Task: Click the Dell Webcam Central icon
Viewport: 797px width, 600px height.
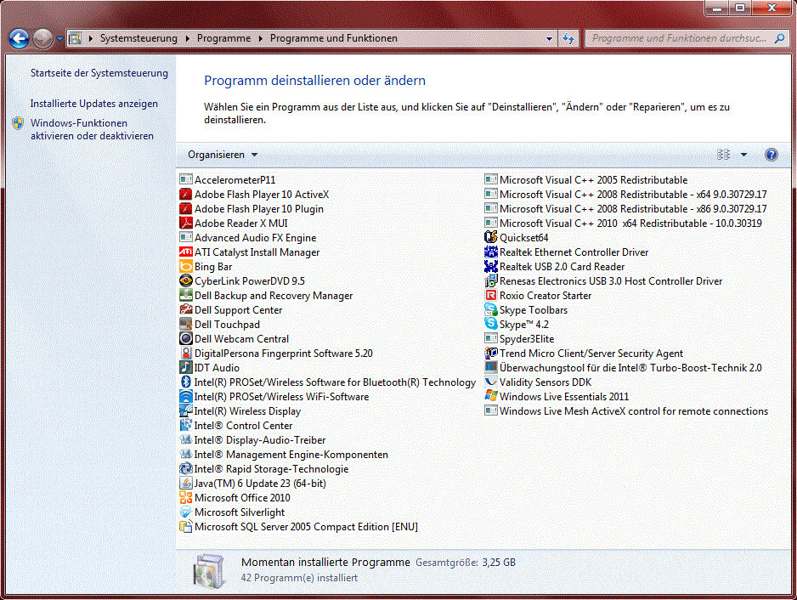Action: coord(186,338)
